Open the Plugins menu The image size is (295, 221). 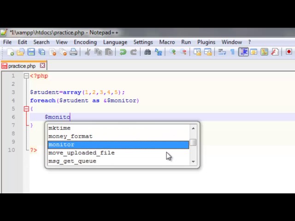tap(206, 42)
